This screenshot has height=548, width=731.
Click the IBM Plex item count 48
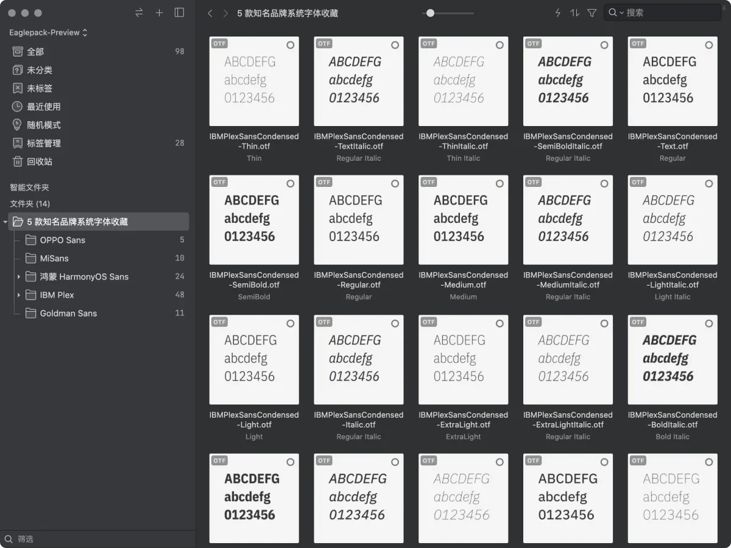point(180,295)
